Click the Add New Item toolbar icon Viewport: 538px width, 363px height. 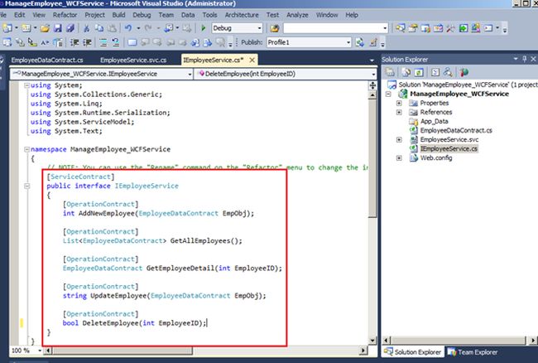tap(26, 28)
